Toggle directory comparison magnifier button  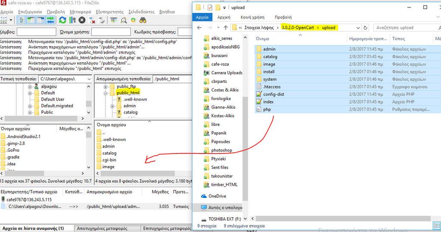124,20
